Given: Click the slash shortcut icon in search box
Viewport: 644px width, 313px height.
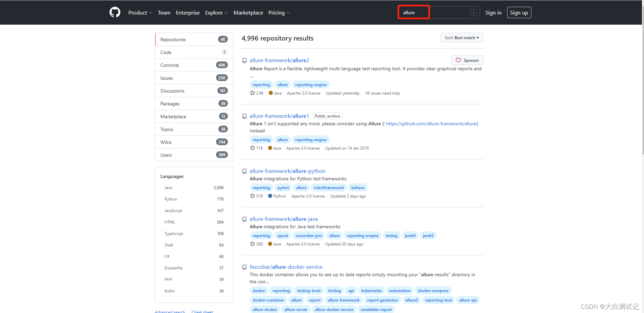Looking at the screenshot, I should (474, 12).
